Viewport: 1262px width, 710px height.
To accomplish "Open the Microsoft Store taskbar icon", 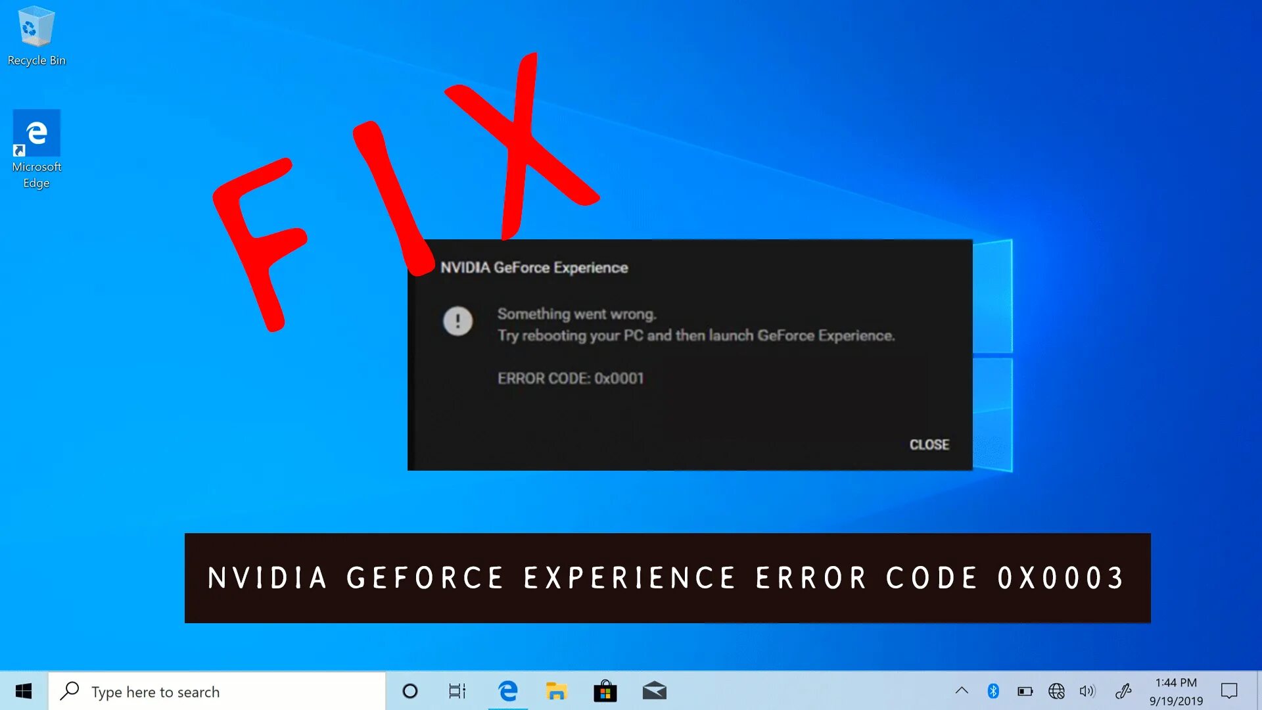I will tap(605, 691).
